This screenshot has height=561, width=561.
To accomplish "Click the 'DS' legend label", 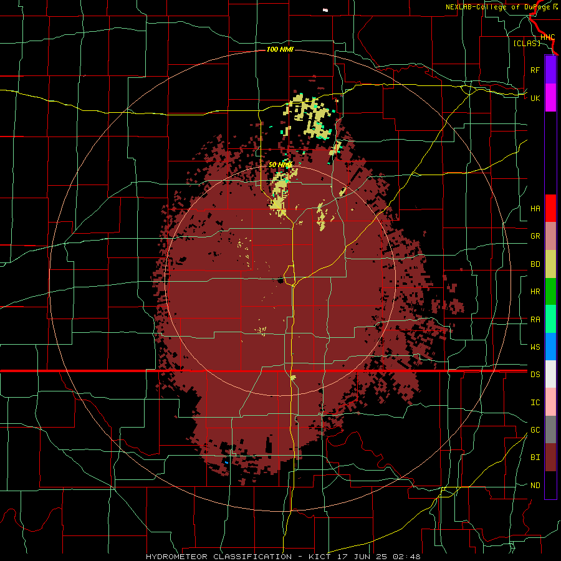I will pos(535,374).
